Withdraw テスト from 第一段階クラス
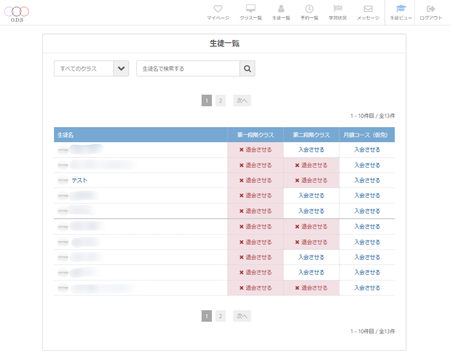Image resolution: width=451 pixels, height=356 pixels. click(x=255, y=180)
